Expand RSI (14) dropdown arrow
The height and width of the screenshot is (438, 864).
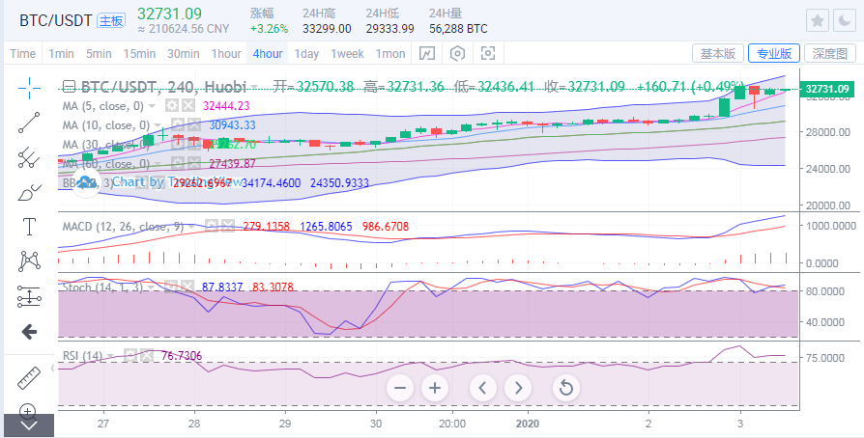(111, 356)
